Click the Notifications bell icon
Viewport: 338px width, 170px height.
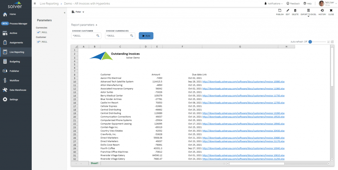(x=265, y=4)
